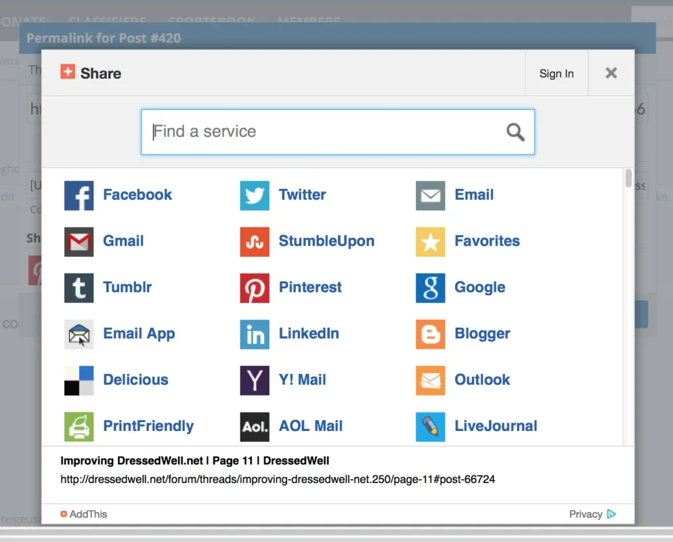Choose the Gmail label
673x542 pixels.
(x=123, y=241)
